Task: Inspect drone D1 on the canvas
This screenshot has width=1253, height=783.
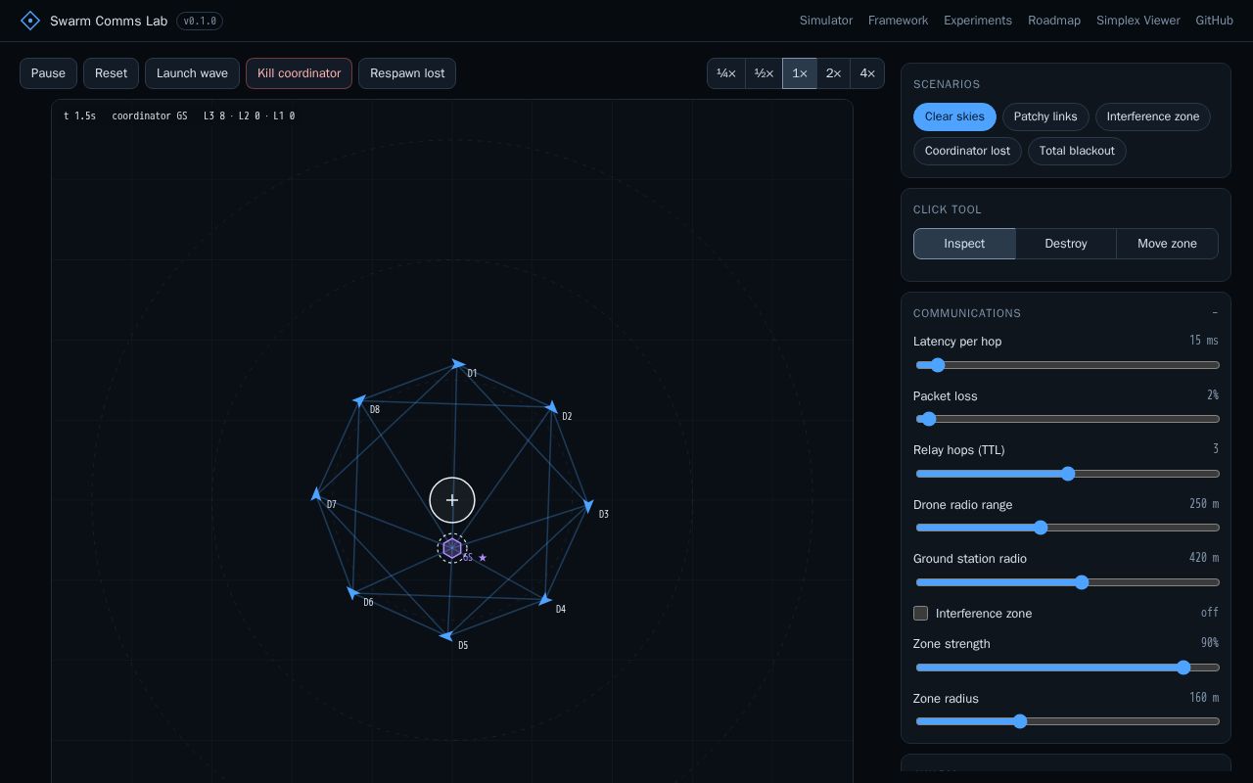Action: click(x=458, y=364)
